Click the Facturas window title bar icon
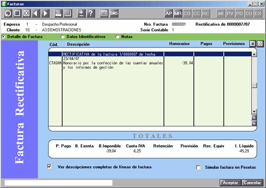 tap(4, 4)
